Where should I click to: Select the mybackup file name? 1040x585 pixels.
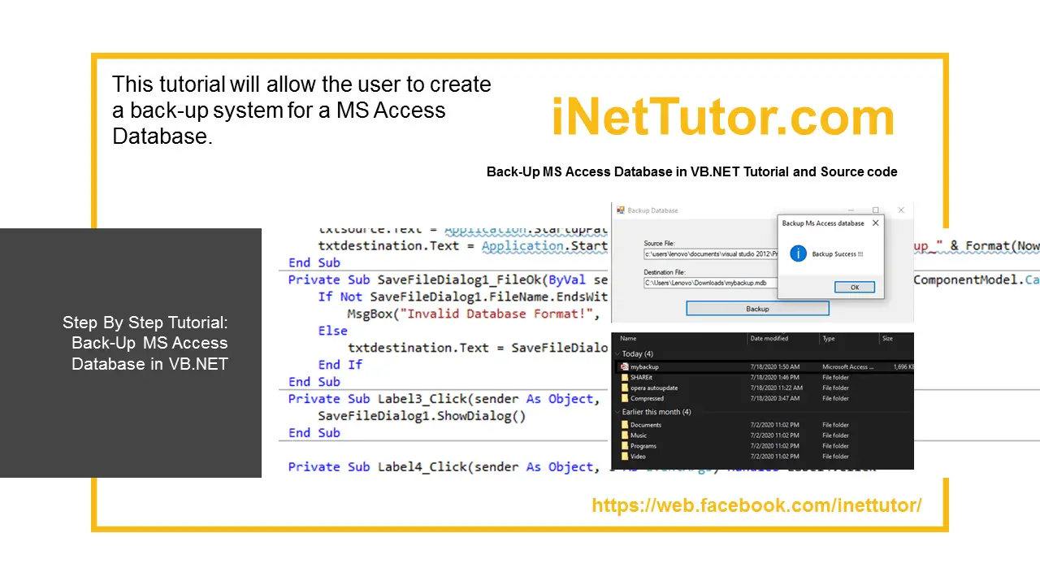(x=644, y=367)
